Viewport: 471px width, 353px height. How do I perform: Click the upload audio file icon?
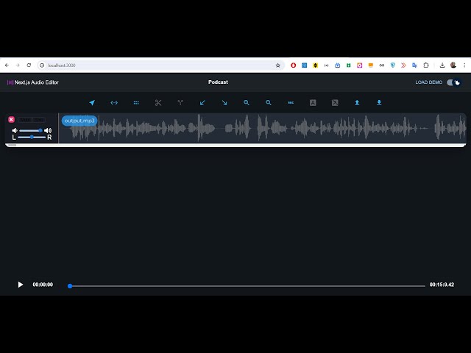(x=357, y=103)
